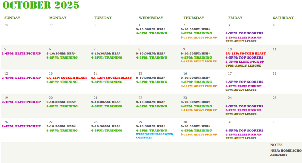Select HSA session on Wednesday October 1

(x=150, y=29)
